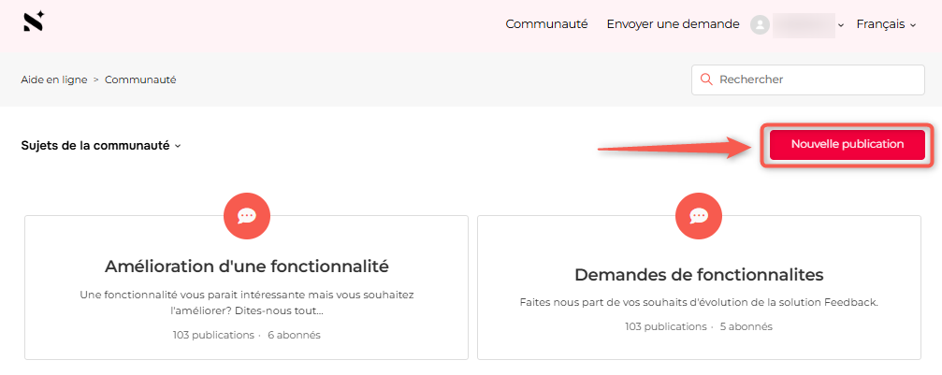This screenshot has width=942, height=375.
Task: Go to Aide en ligne breadcrumb
Action: (x=54, y=79)
